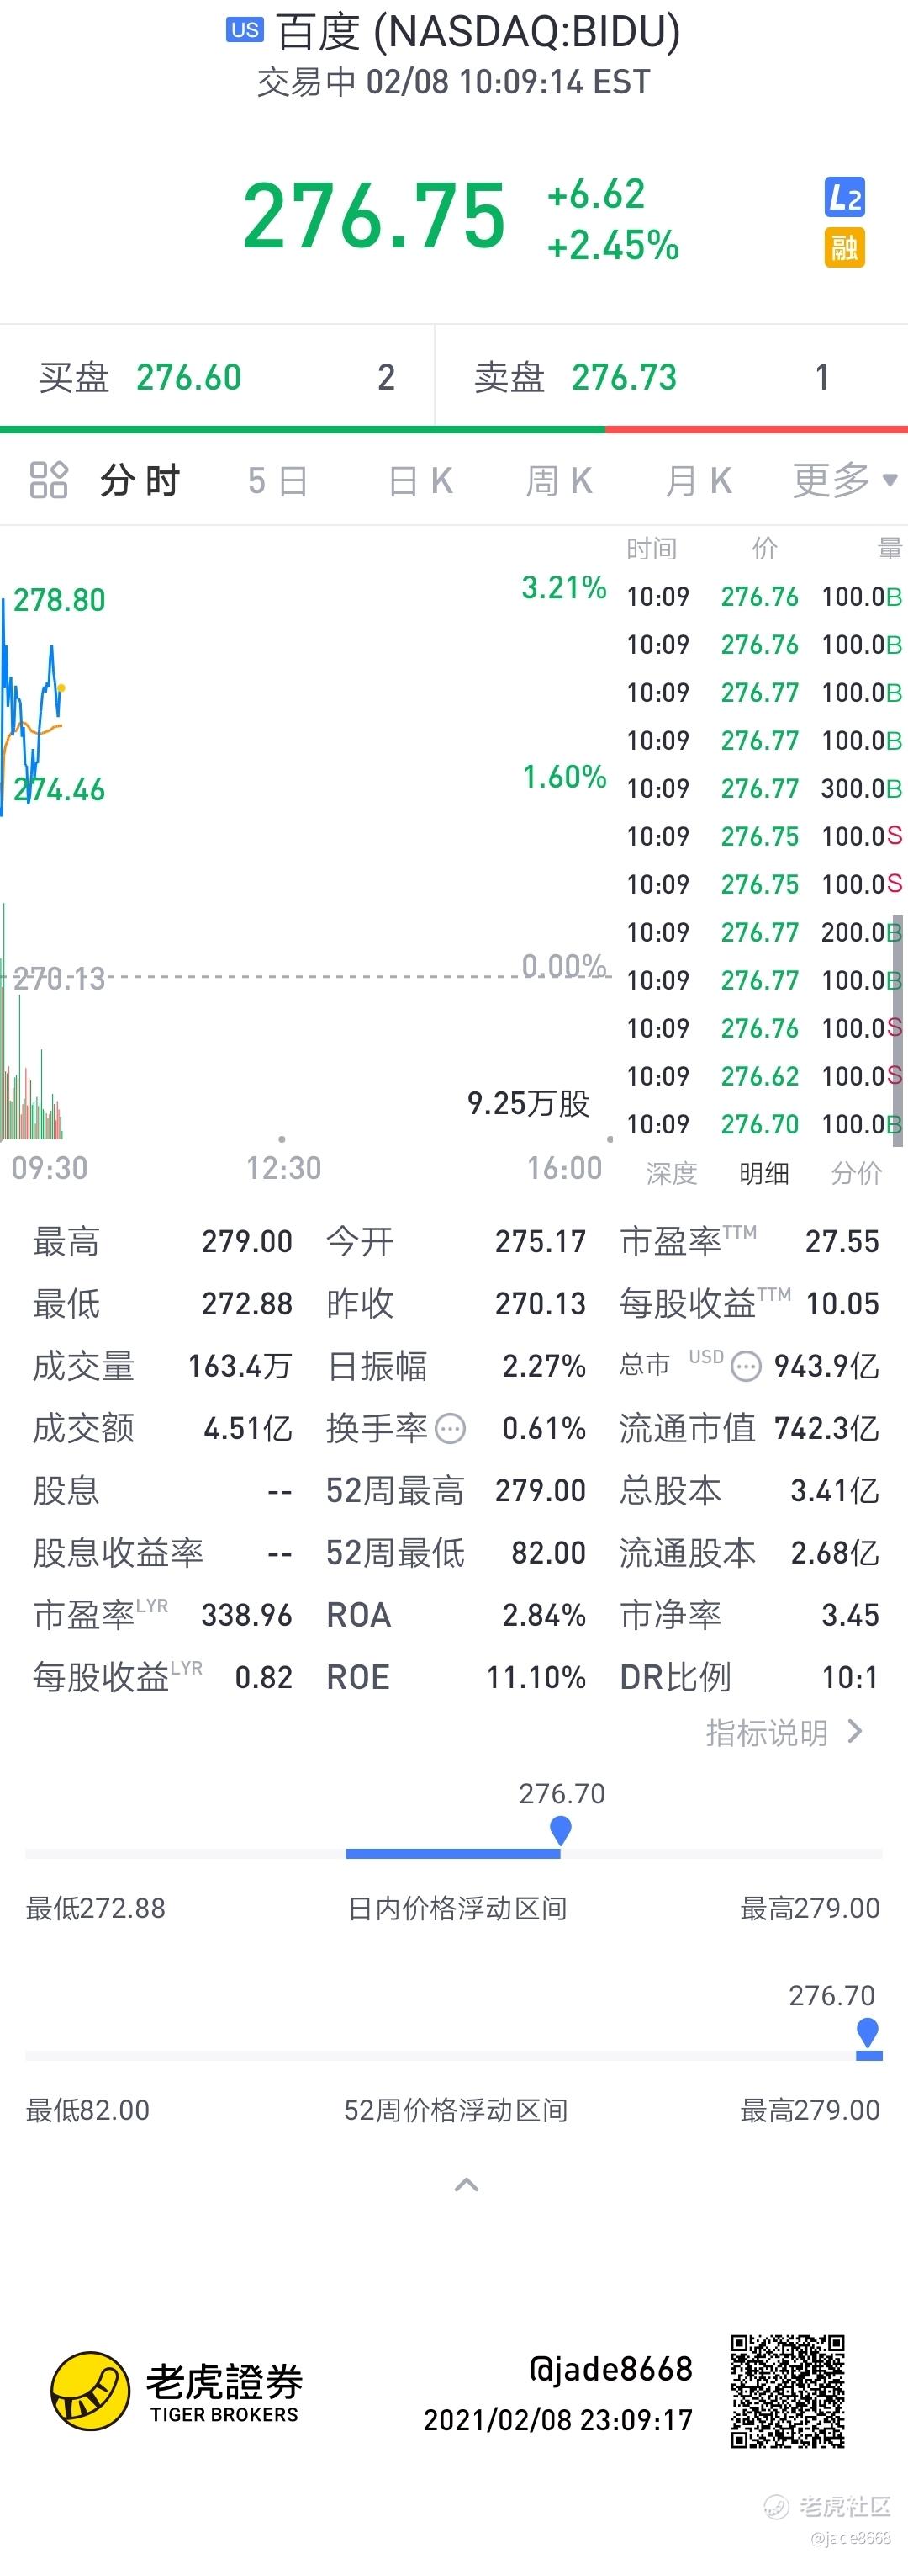Viewport: 908px width, 2559px height.
Task: Expand the 更多 chart period dropdown
Action: click(844, 480)
